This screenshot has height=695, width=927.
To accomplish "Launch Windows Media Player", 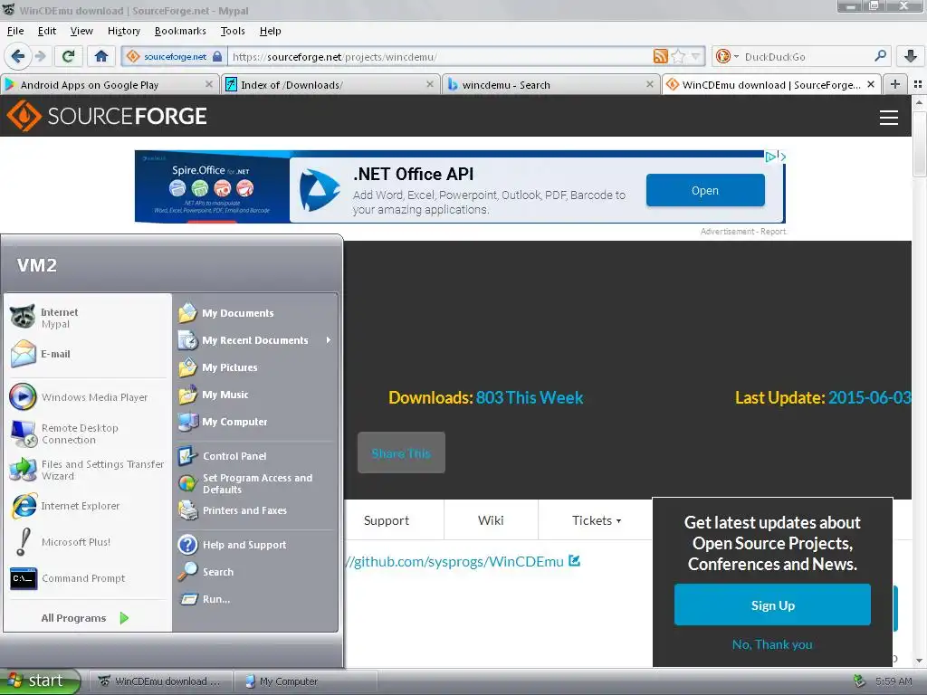I will point(88,397).
